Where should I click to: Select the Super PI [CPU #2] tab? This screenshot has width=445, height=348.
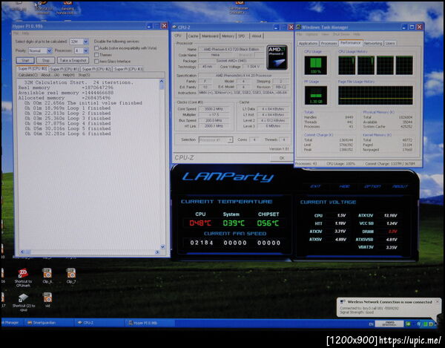point(96,69)
